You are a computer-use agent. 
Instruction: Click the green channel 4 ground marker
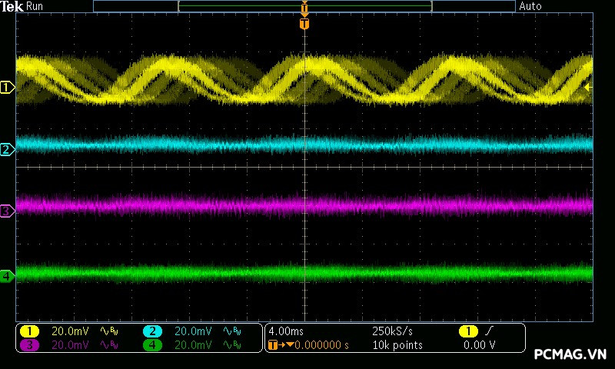pos(7,275)
